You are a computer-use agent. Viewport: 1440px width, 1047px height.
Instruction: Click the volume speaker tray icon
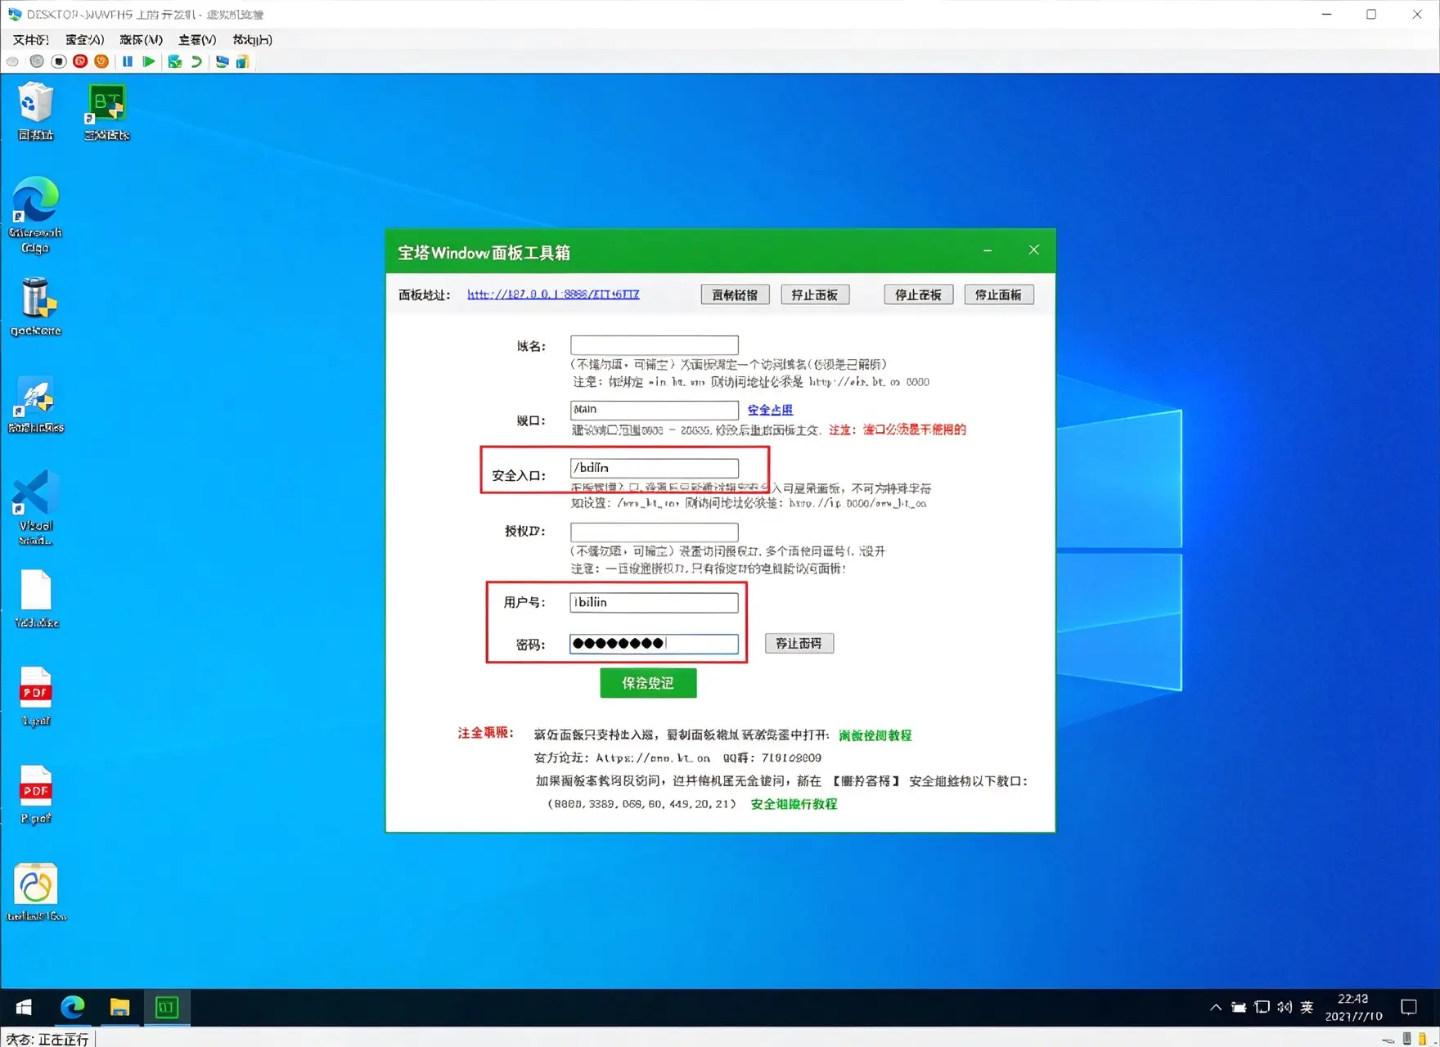[x=1285, y=1008]
